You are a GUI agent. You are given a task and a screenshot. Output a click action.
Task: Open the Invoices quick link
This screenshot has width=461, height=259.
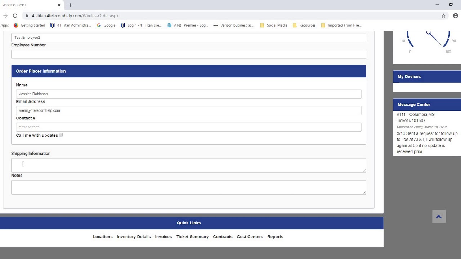click(164, 237)
